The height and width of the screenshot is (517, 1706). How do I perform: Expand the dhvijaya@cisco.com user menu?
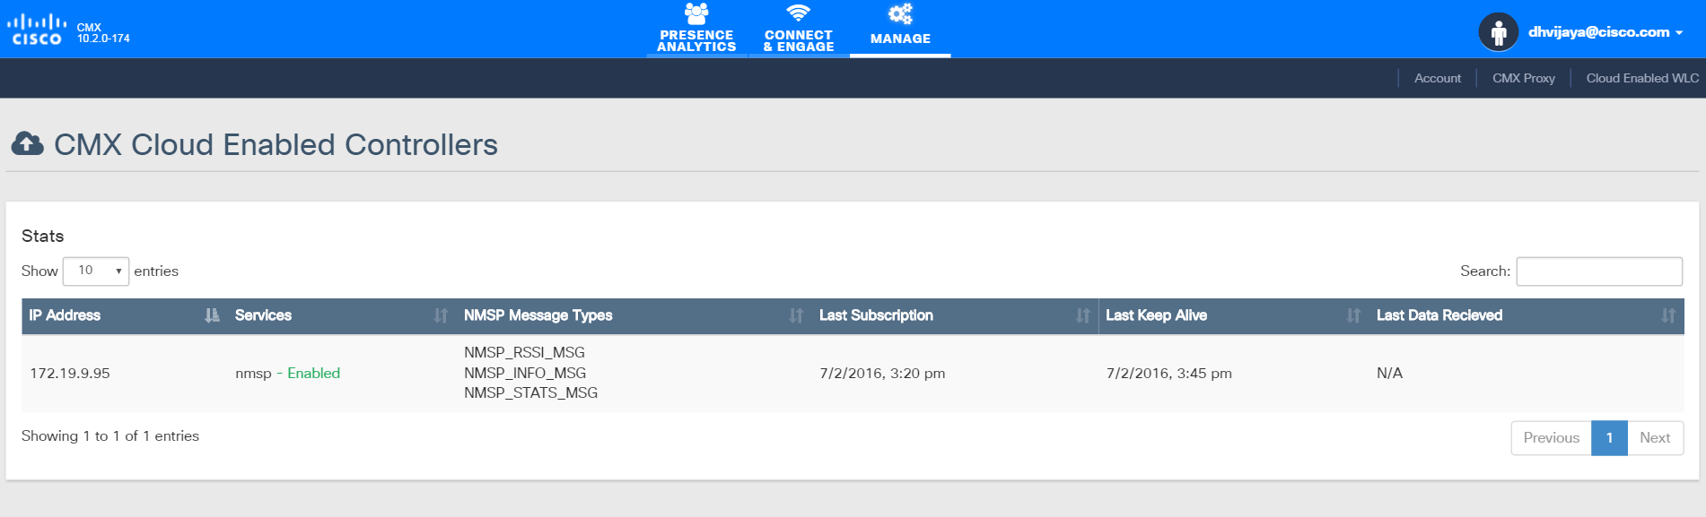pyautogui.click(x=1605, y=32)
